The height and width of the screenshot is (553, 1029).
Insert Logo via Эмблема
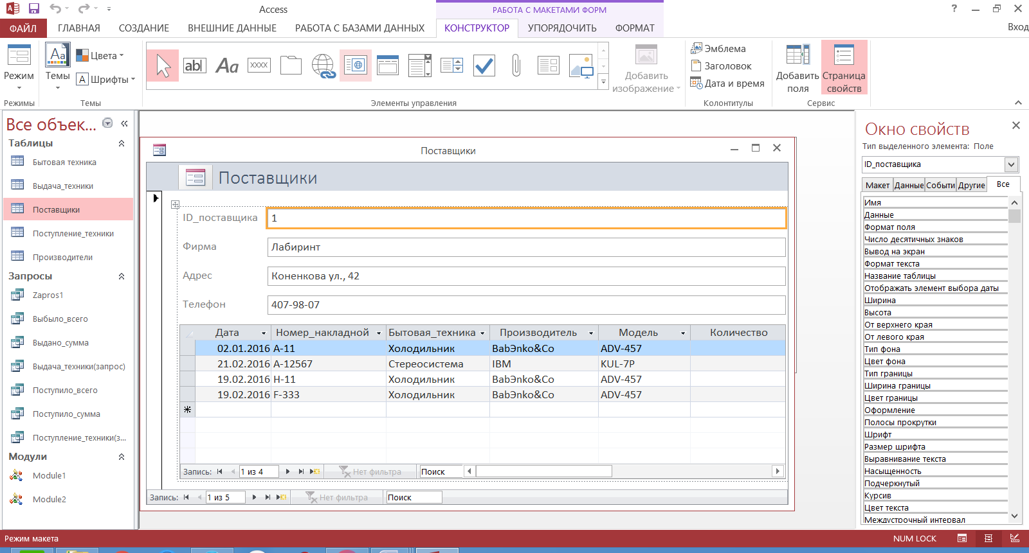(x=718, y=49)
